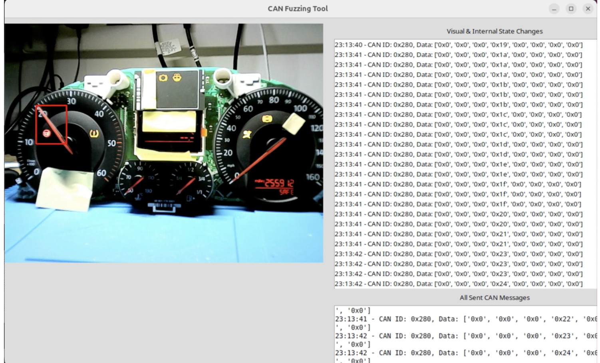Click the right yellow icon on top display
The image size is (600, 363).
coord(177,77)
